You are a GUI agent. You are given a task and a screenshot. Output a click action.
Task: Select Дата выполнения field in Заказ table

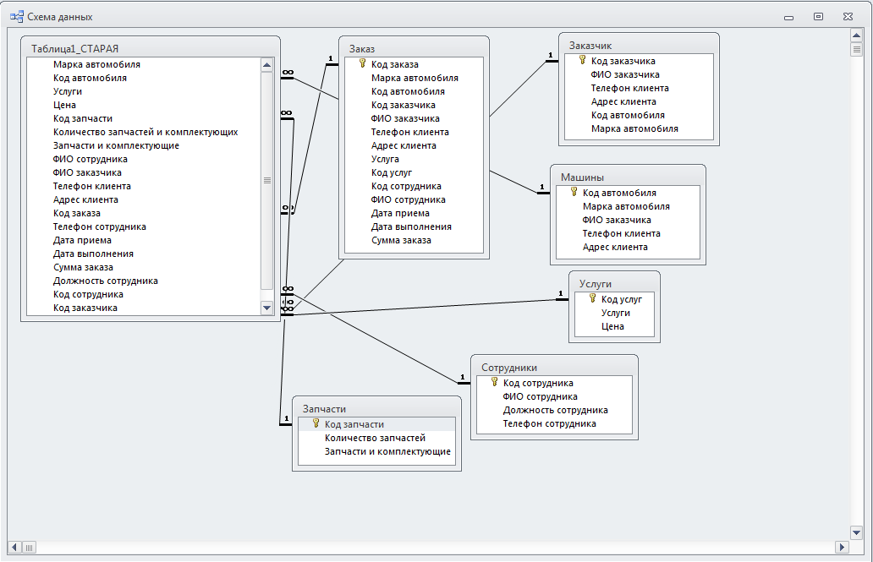pos(411,227)
